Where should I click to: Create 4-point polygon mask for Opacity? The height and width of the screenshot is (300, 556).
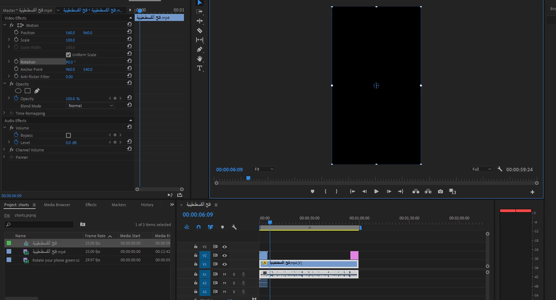[28, 91]
